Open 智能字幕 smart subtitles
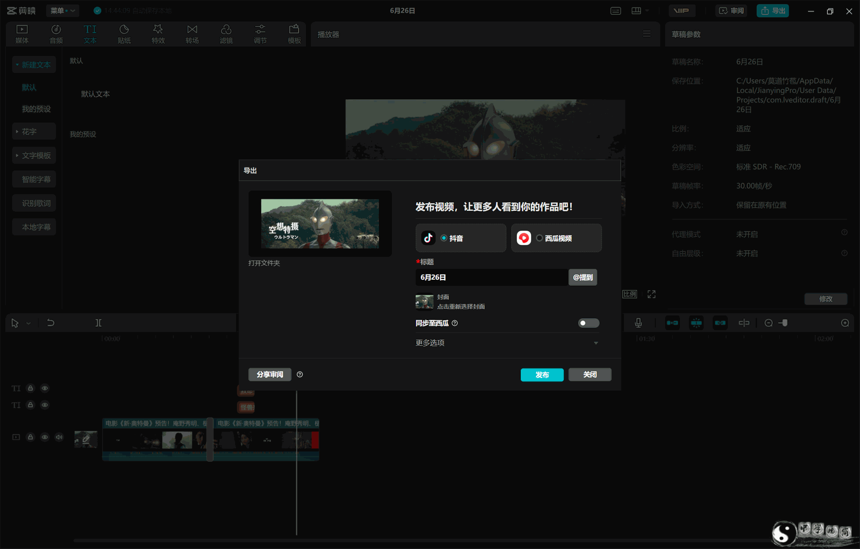This screenshot has width=860, height=549. [x=34, y=179]
